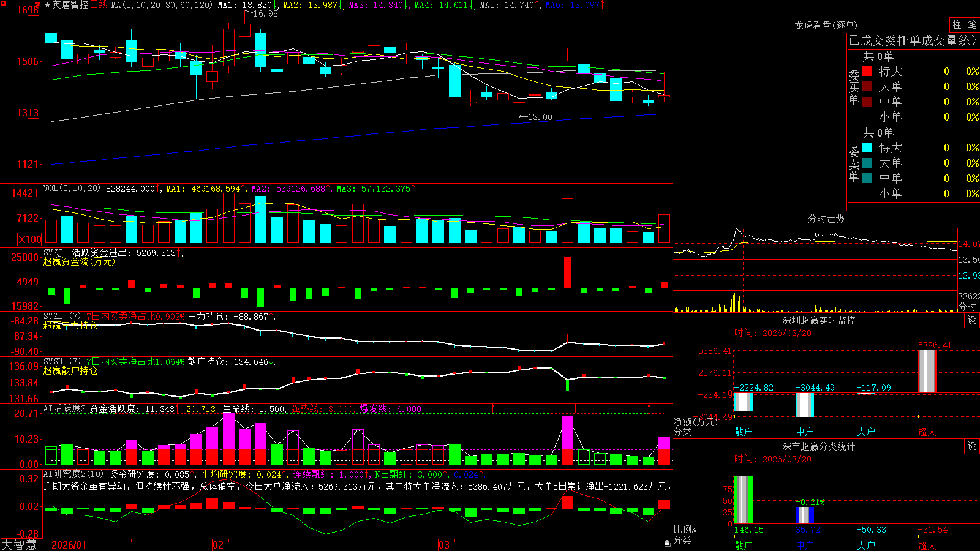Click the 2026/01 date axis label
This screenshot has height=551, width=980.
click(69, 545)
